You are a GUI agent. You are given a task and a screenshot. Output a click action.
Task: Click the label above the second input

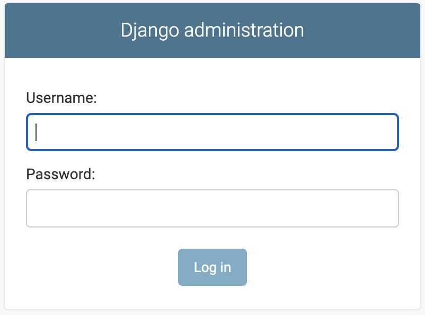[60, 174]
